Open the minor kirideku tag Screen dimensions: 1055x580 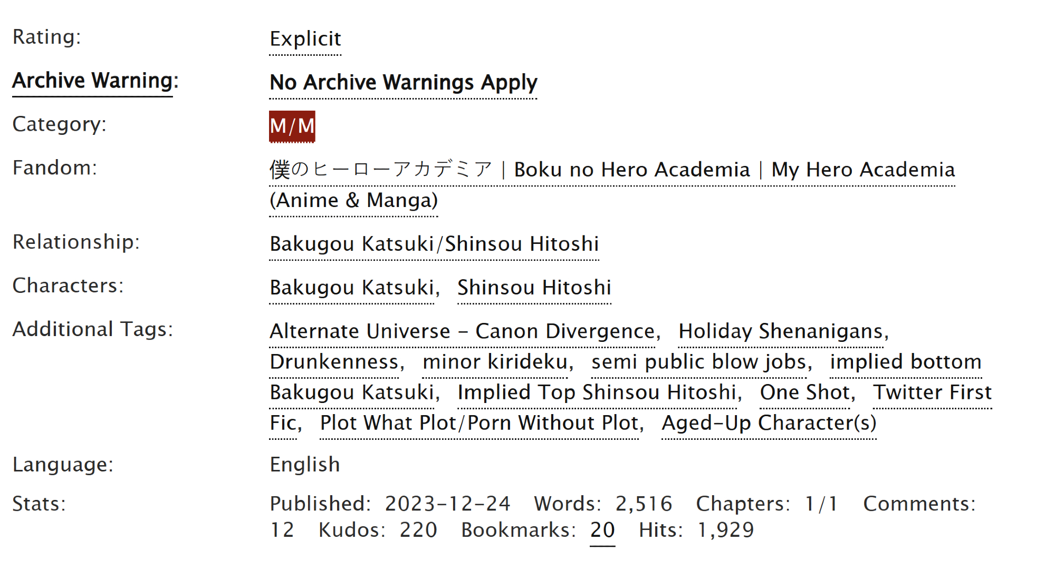pyautogui.click(x=495, y=362)
